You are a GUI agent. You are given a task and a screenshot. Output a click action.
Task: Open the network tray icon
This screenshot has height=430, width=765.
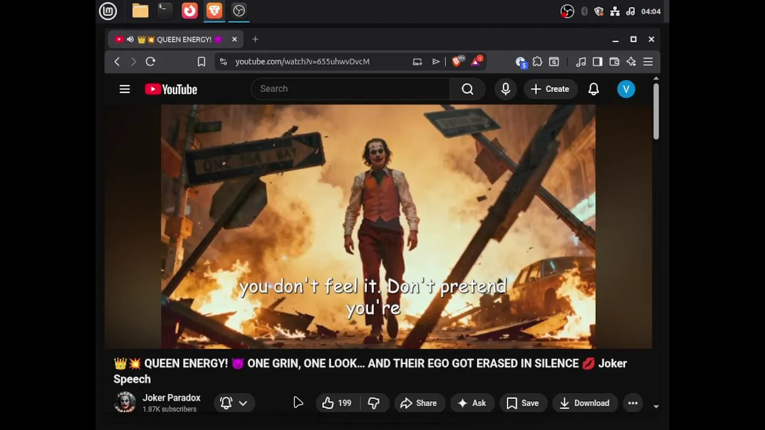[x=615, y=11]
